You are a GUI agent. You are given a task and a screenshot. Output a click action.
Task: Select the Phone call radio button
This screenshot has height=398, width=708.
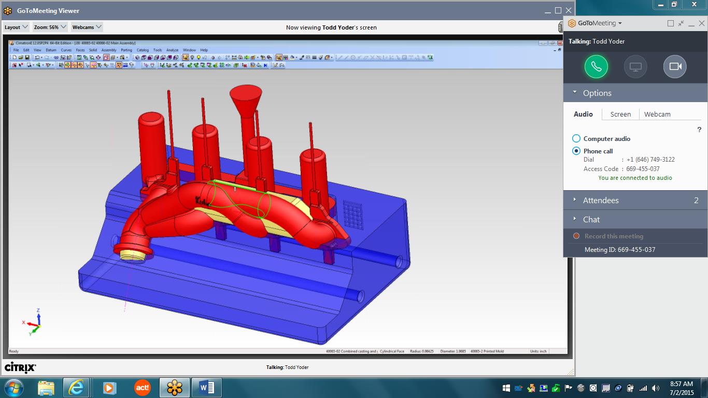[x=576, y=151]
